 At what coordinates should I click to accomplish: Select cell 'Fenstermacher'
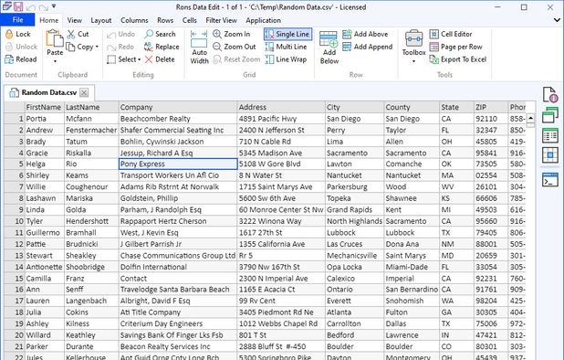coord(91,130)
